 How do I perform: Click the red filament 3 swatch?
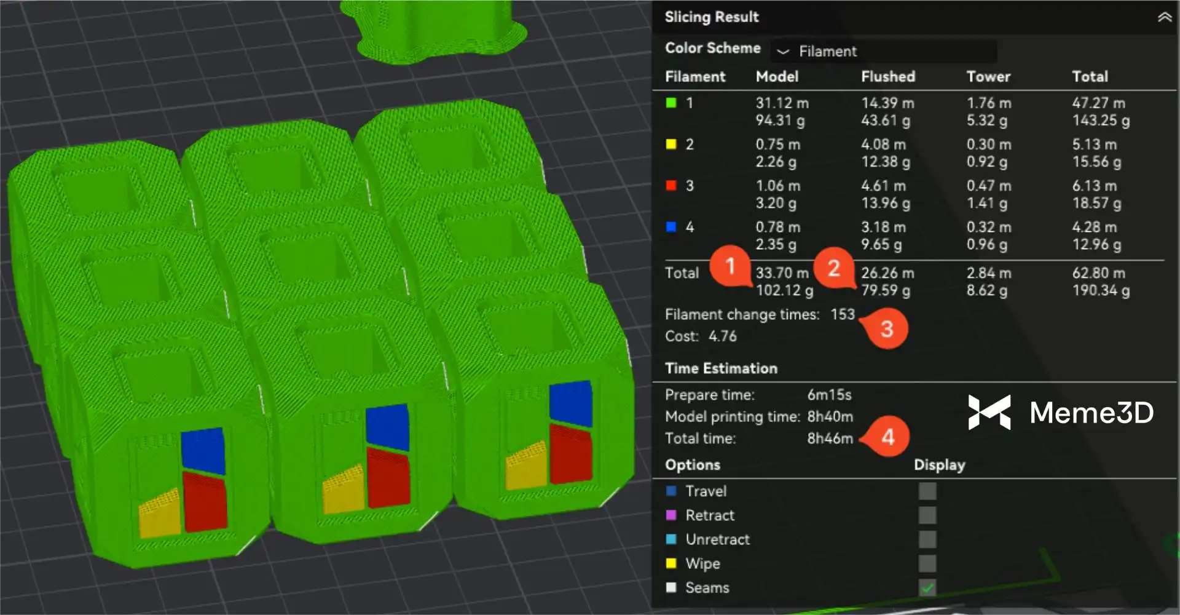(671, 185)
